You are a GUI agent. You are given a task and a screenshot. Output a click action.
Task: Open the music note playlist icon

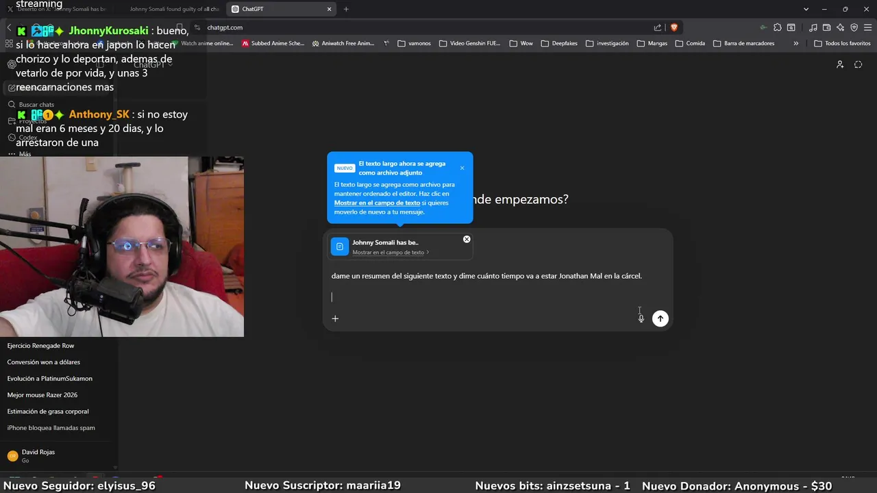tap(813, 27)
